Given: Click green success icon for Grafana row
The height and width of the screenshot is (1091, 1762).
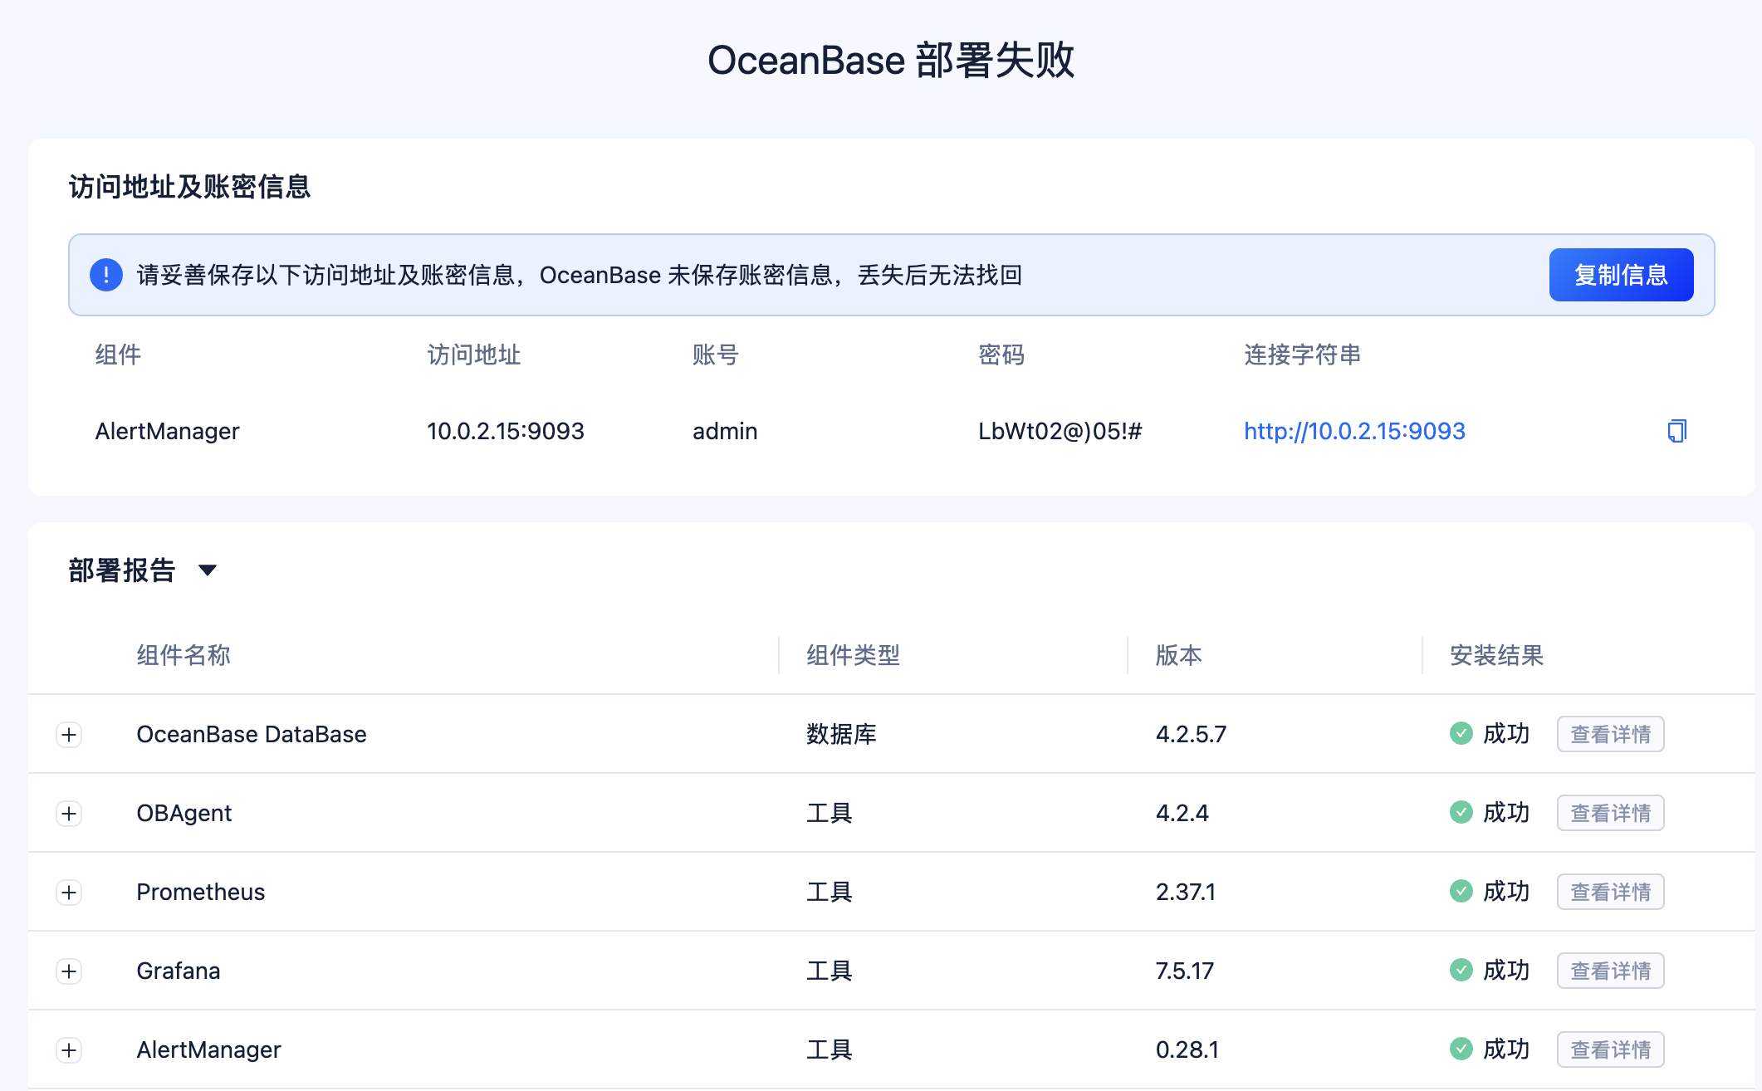Looking at the screenshot, I should pos(1461,970).
